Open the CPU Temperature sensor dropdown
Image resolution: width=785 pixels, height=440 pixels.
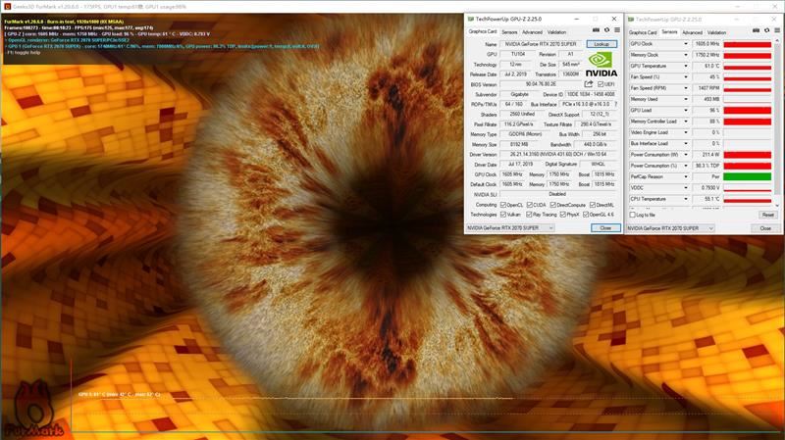pyautogui.click(x=686, y=199)
